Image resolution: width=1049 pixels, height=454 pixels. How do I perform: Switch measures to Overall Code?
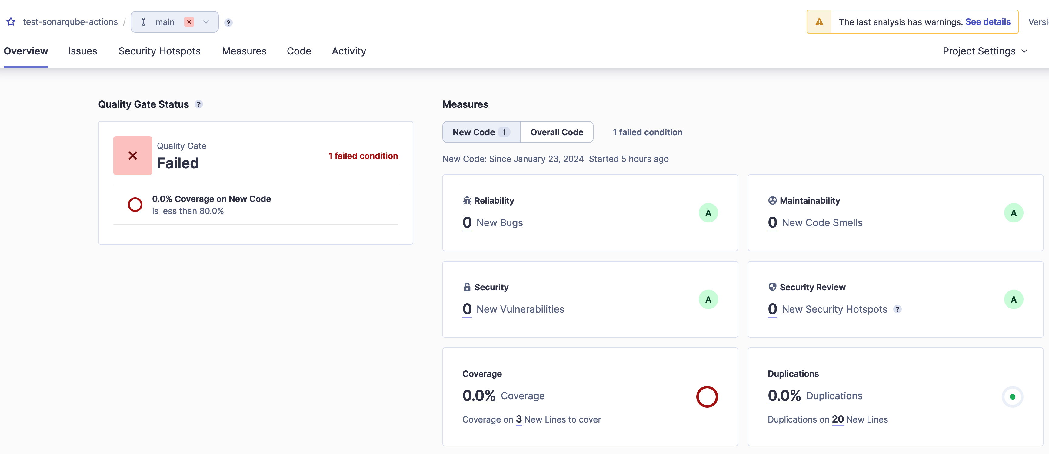click(x=556, y=132)
